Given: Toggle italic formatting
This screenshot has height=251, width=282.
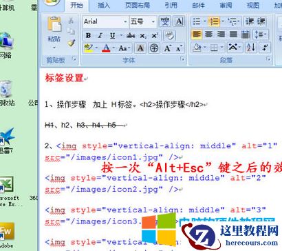Looking at the screenshot, I should coord(100,35).
